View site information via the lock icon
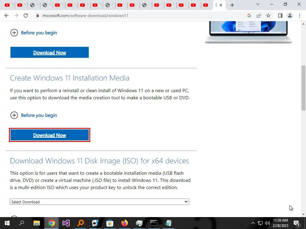 coord(38,16)
